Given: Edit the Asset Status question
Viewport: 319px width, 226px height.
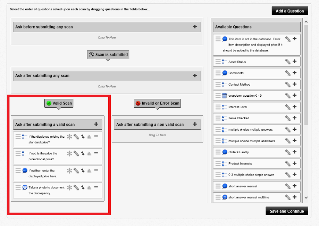Looking at the screenshot, I should click(288, 62).
